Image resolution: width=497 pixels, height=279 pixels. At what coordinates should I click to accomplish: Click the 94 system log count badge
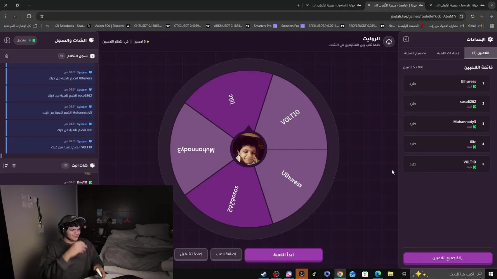coord(61,56)
